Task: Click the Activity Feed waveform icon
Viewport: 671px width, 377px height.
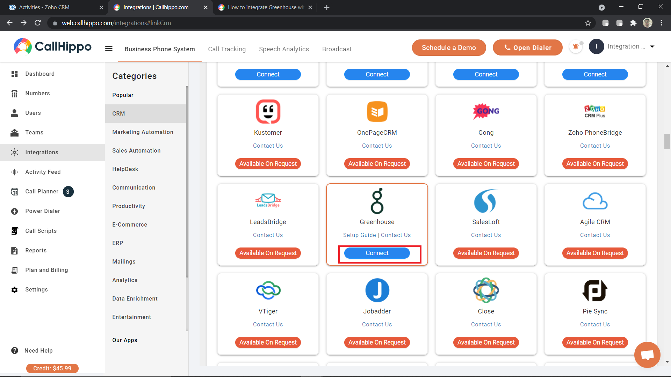Action: [14, 172]
